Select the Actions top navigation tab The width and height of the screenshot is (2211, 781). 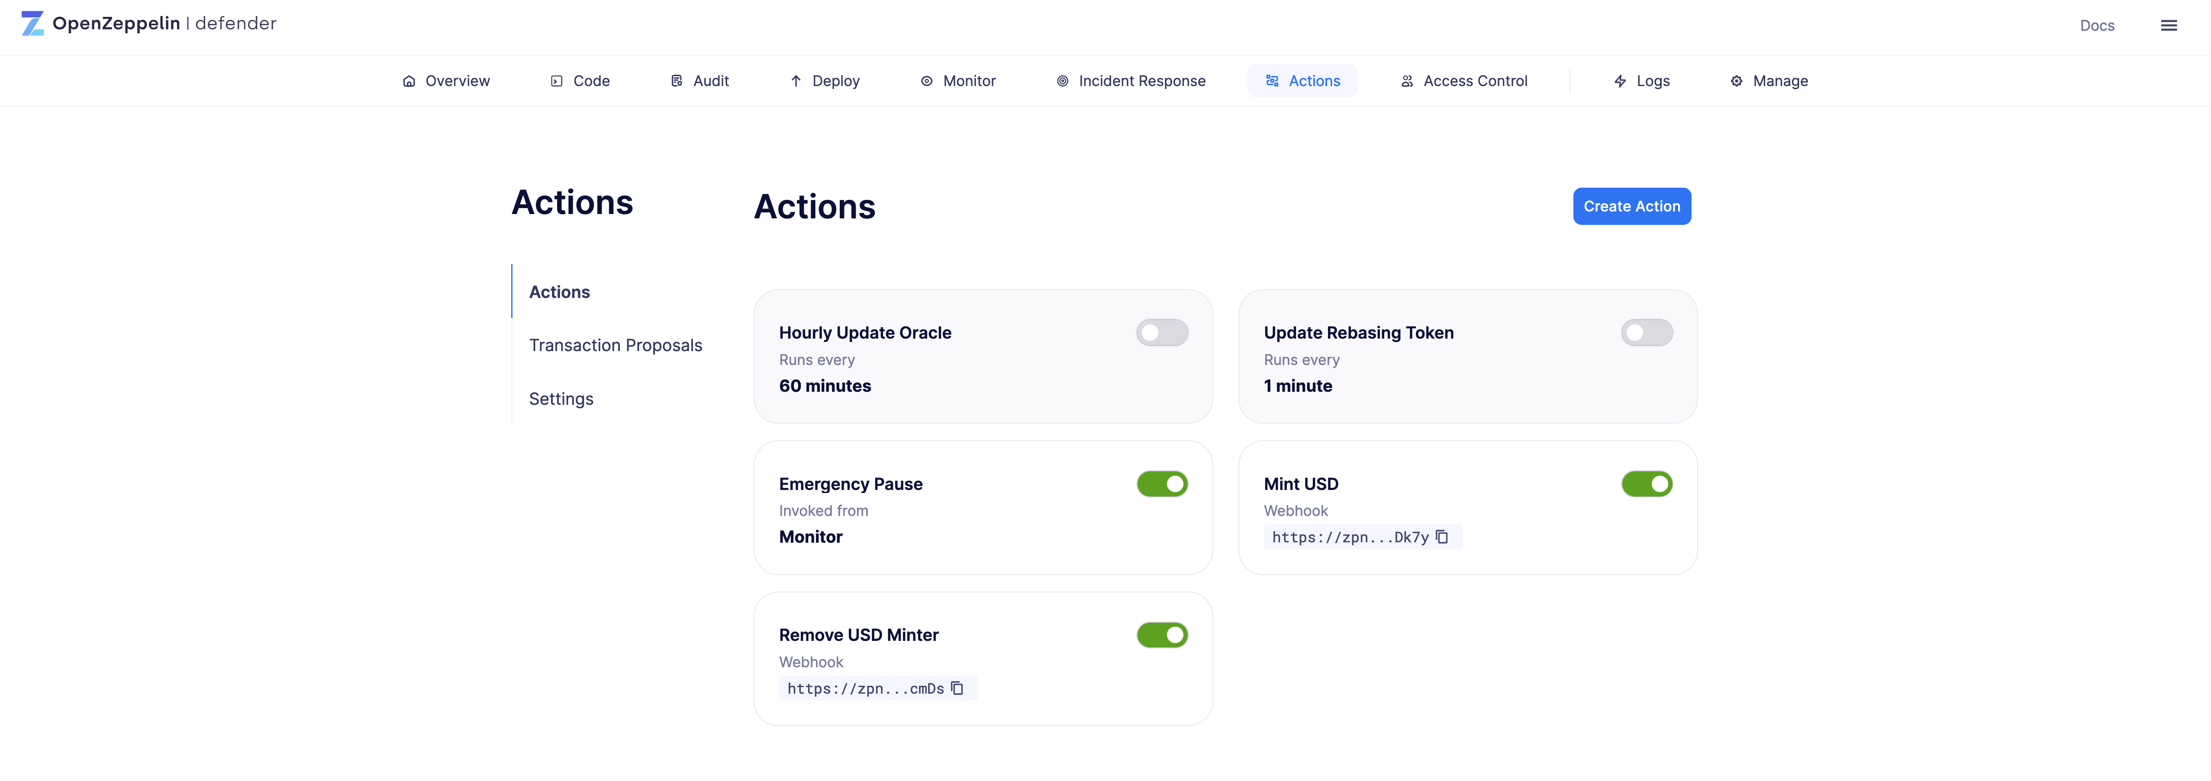[1303, 81]
